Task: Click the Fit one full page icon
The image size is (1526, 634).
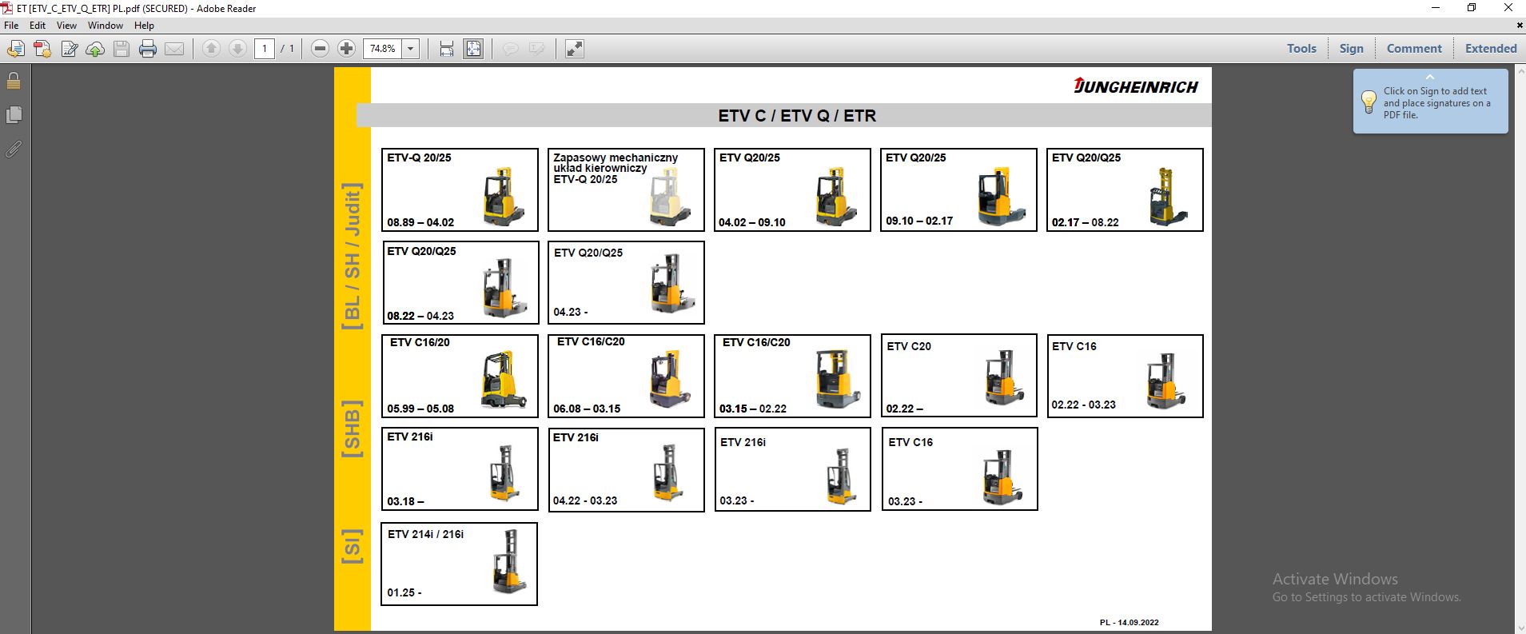Action: (x=473, y=49)
